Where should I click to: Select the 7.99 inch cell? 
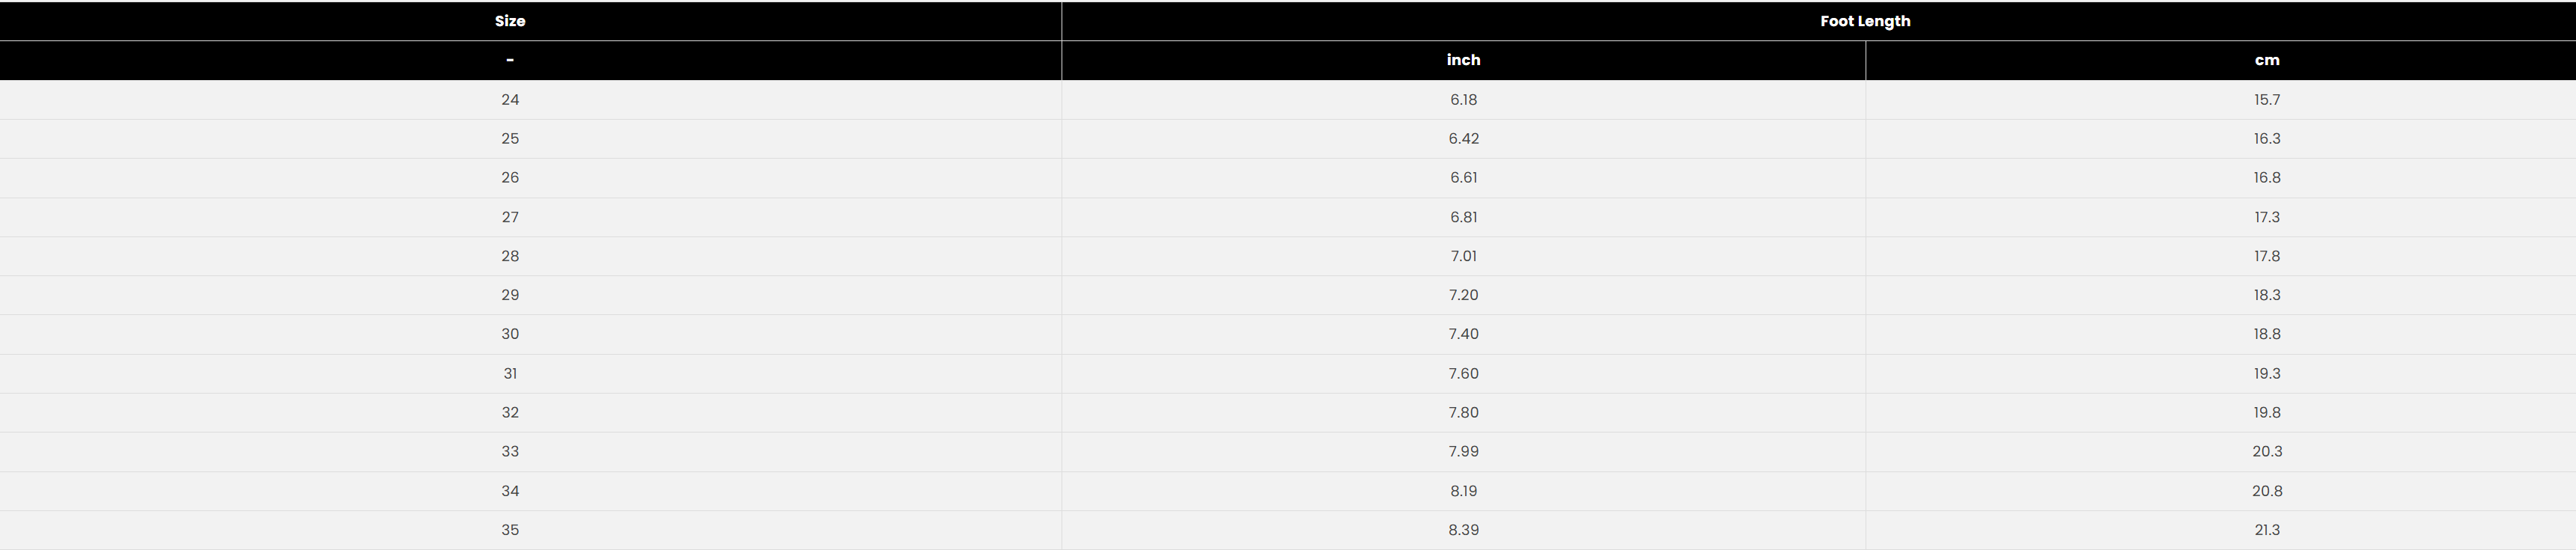click(x=1463, y=452)
